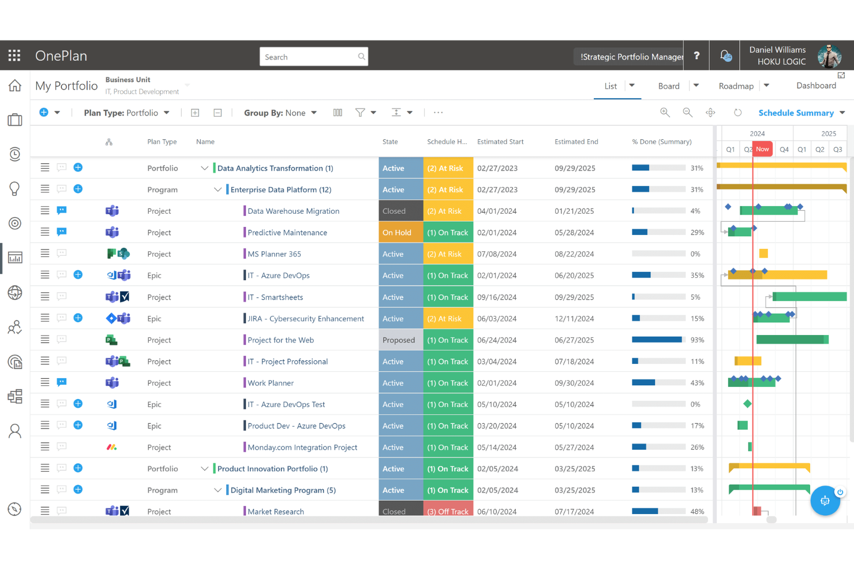Viewport: 854px width, 570px height.
Task: Click the Business Unit selector
Action: (147, 85)
